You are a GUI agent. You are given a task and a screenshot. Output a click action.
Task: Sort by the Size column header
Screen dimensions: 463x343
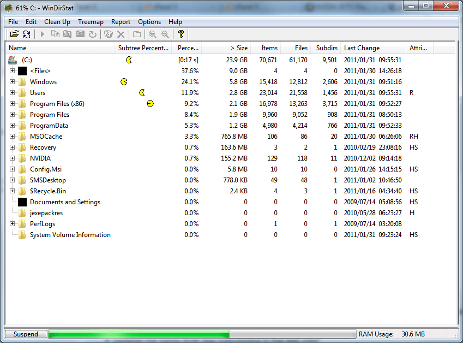[226, 48]
